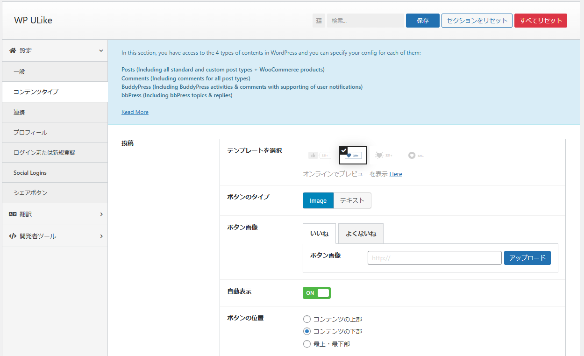Click the collapse panel icon beside search
Screen dimensions: 584x356
click(319, 20)
